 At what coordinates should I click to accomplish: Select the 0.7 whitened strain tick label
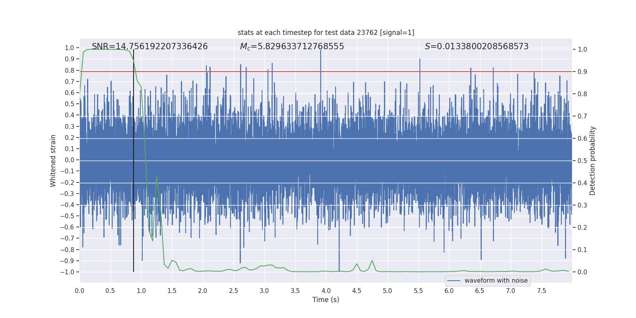point(70,81)
